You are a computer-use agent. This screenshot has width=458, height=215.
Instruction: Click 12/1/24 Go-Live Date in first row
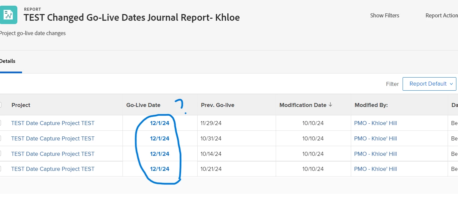(160, 123)
